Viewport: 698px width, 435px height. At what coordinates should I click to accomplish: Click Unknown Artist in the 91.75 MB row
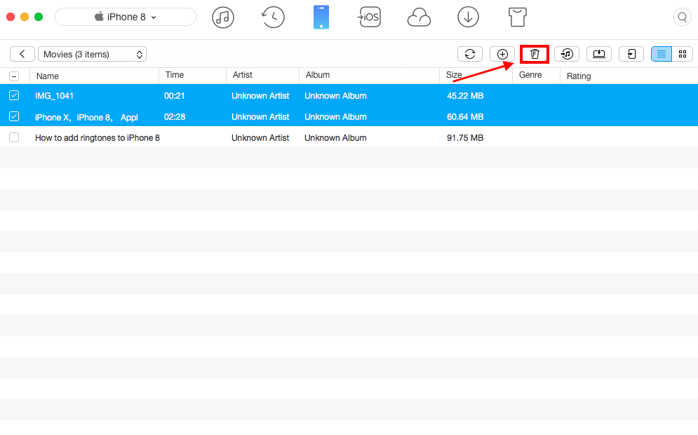tap(260, 138)
